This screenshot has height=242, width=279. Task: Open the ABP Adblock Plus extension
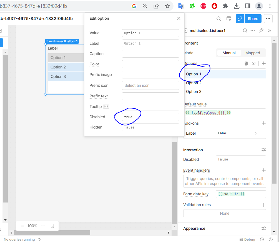[203, 6]
